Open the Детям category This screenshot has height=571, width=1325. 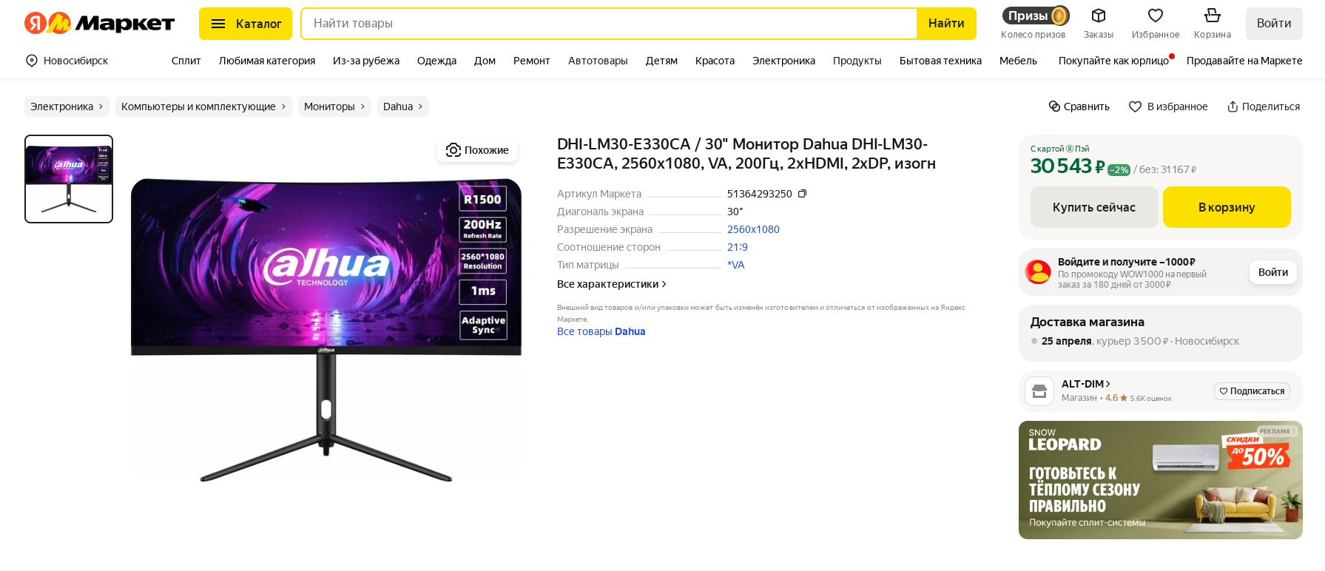[661, 61]
